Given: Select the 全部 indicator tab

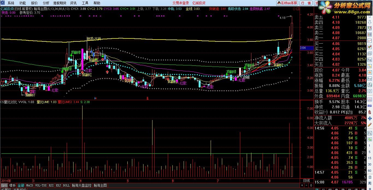Looking at the screenshot, I should 21,185.
